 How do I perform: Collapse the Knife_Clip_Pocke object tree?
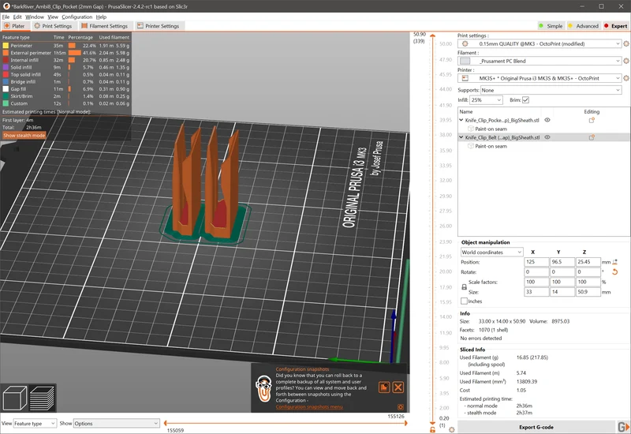461,120
